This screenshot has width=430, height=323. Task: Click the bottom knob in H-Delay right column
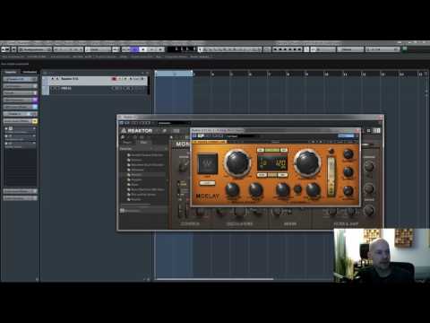(x=348, y=190)
